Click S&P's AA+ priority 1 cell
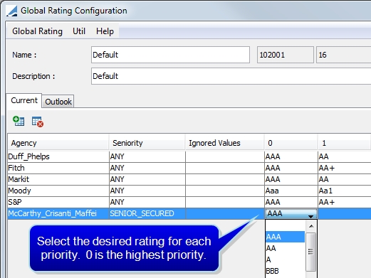371x278 pixels. click(345, 202)
